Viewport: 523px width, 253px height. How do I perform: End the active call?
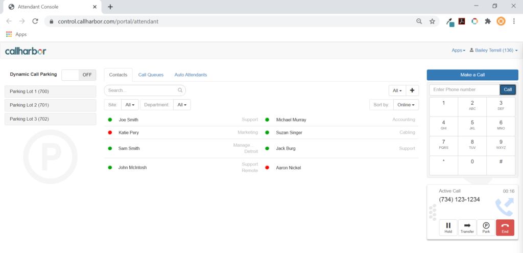505,227
